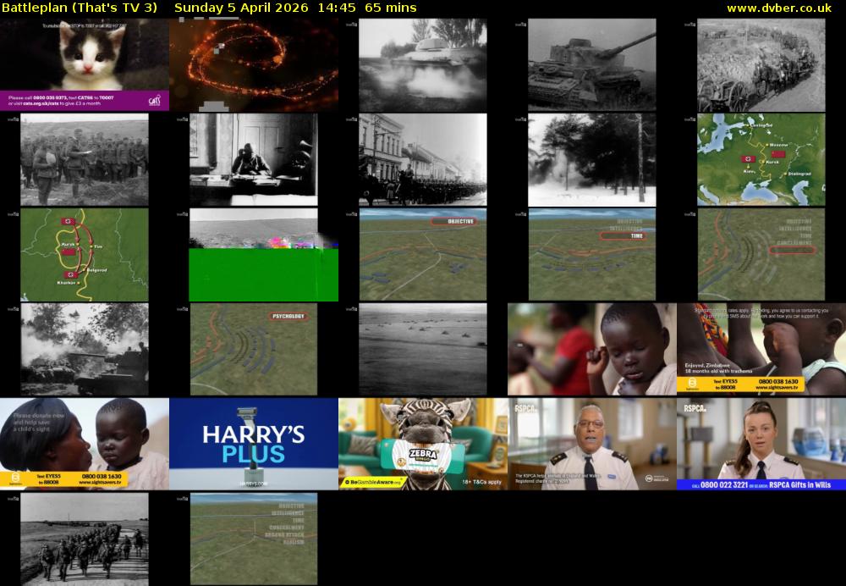Open the snowy forest explosion thumbnail

point(592,159)
